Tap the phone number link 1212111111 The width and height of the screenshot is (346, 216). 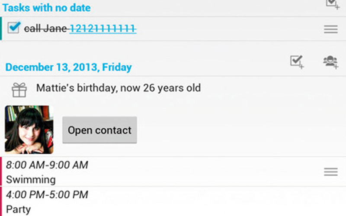point(103,29)
